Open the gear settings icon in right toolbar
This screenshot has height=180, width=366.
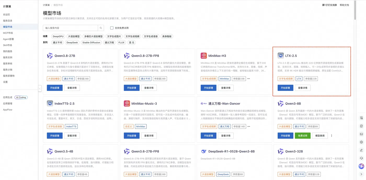coord(361,142)
